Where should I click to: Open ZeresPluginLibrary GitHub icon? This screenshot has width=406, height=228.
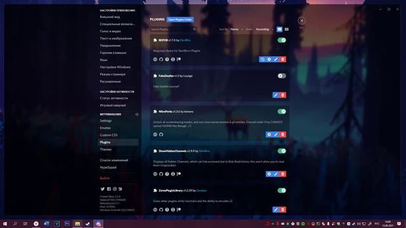point(161,210)
